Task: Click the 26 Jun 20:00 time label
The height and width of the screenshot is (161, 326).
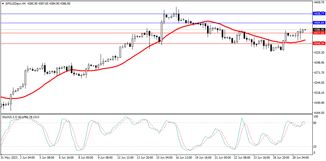Action: [281, 158]
